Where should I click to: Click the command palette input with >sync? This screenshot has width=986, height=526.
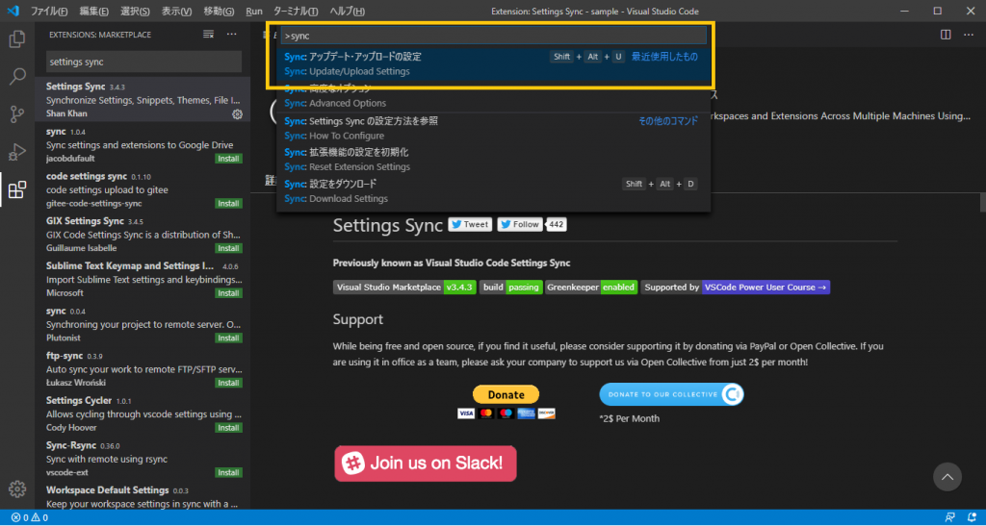494,36
